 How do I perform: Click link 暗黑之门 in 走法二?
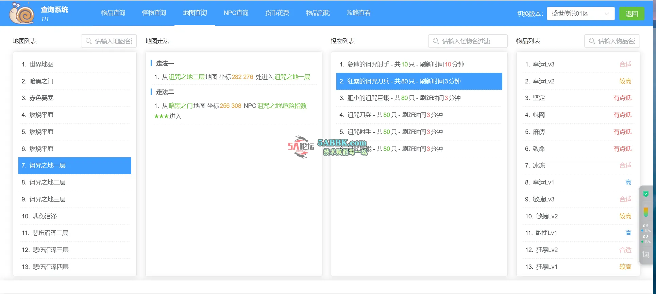click(181, 106)
